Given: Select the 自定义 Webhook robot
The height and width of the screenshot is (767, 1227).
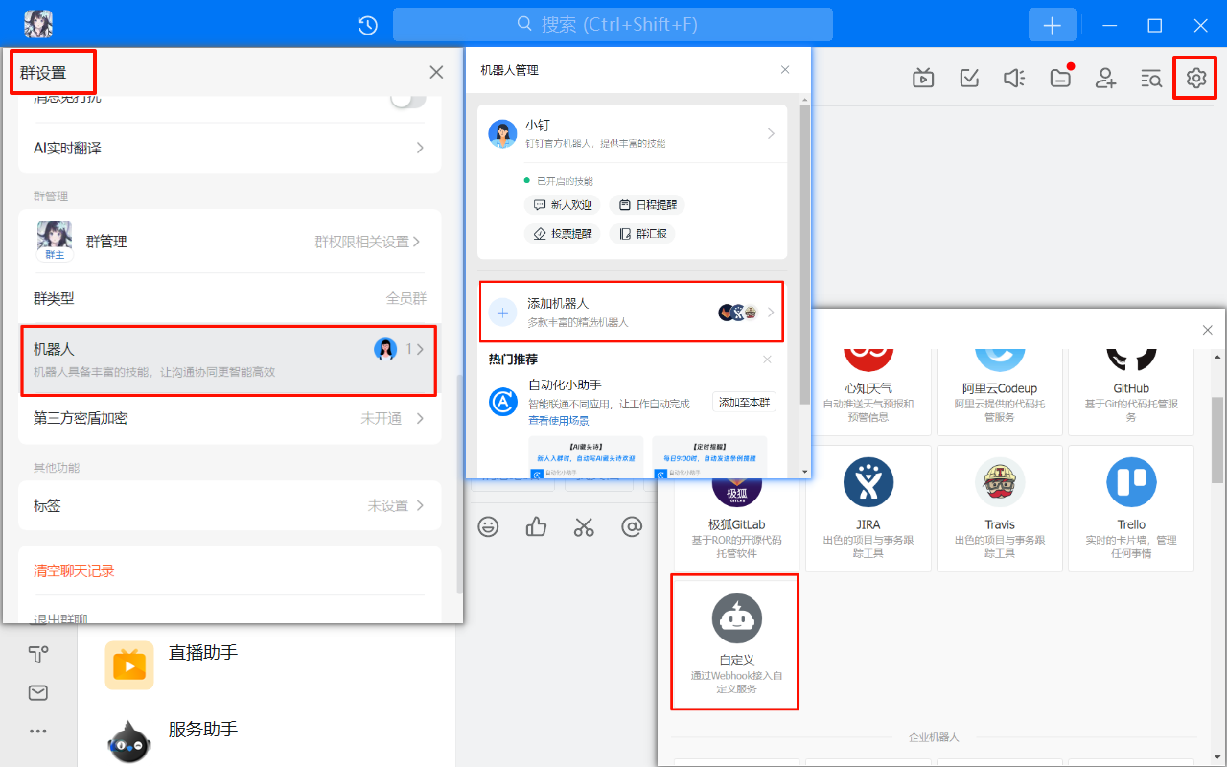Looking at the screenshot, I should pos(736,641).
